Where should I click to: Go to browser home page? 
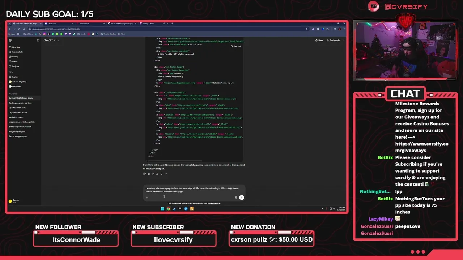click(x=24, y=29)
